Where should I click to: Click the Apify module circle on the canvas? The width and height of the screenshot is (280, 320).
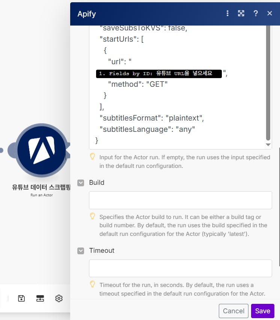pyautogui.click(x=42, y=150)
